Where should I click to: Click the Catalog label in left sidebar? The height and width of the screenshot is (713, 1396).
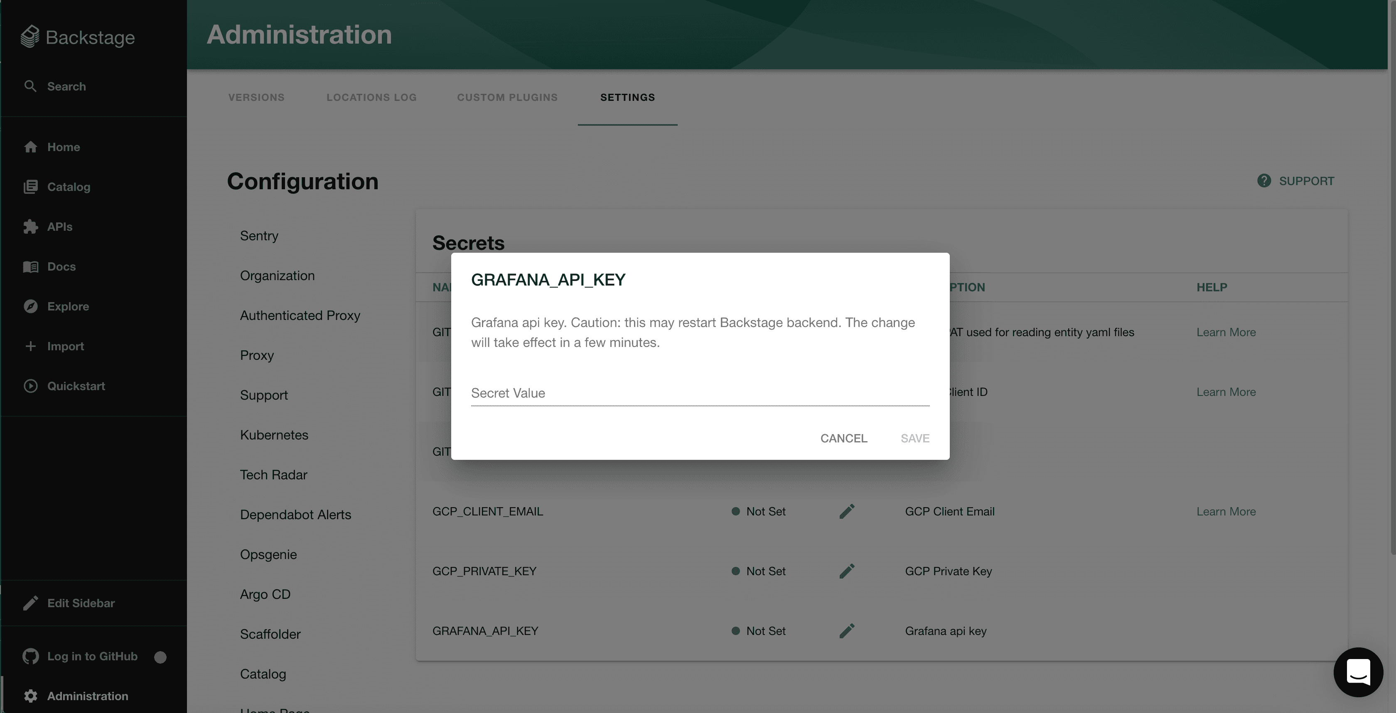tap(69, 187)
